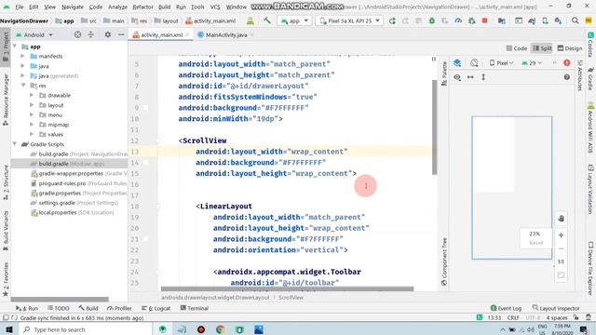Screen dimensions: 596x335
Task: Open the Pixel device preview dropdown
Action: click(x=502, y=63)
